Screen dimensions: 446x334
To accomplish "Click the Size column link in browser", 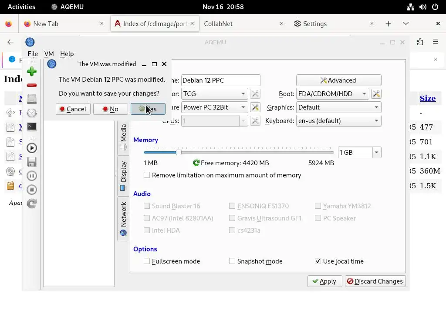I will 428,98.
